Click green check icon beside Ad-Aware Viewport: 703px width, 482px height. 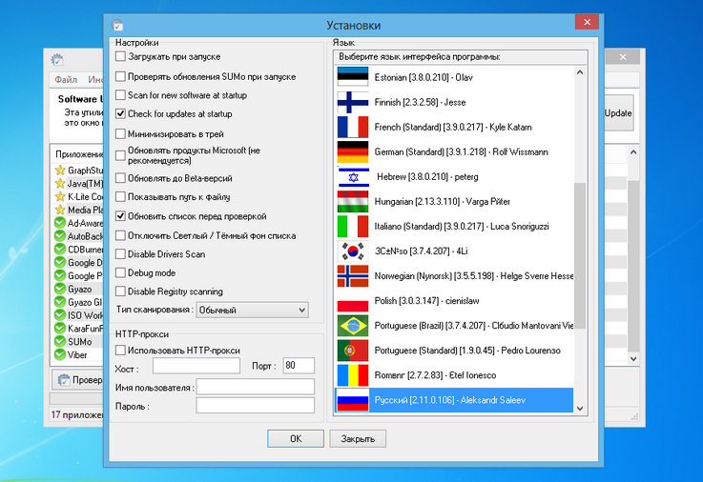point(60,223)
